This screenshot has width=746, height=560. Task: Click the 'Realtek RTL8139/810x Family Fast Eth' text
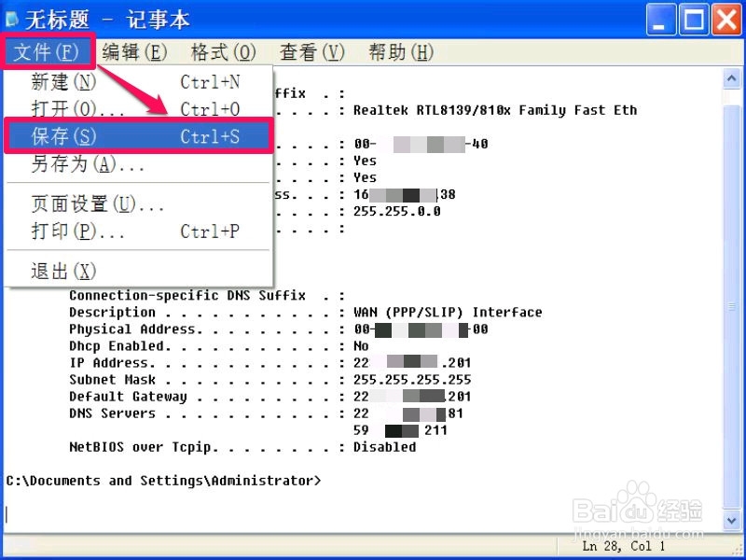[495, 110]
